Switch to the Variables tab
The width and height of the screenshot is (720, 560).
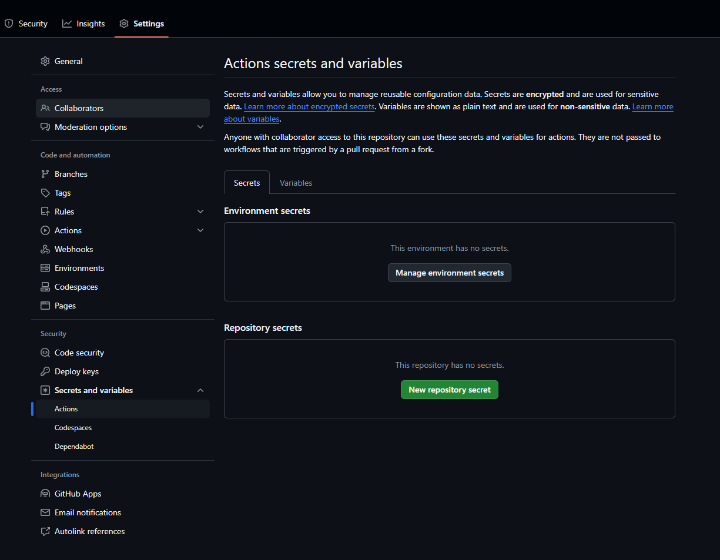click(296, 183)
